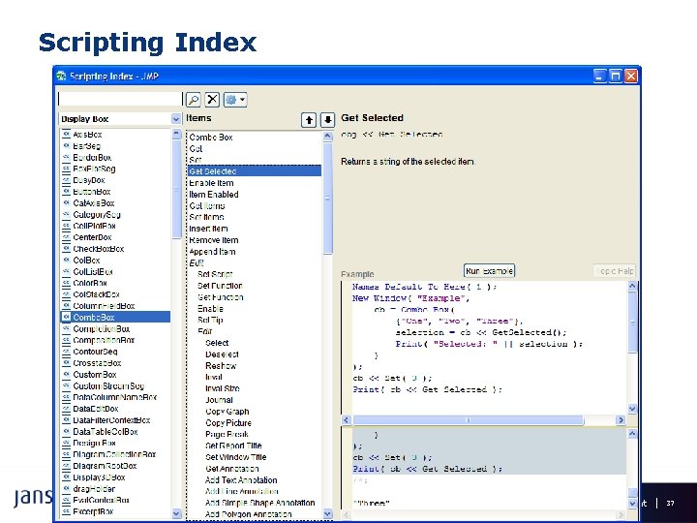697x523 pixels.
Task: Click the Run Example button
Action: point(489,271)
